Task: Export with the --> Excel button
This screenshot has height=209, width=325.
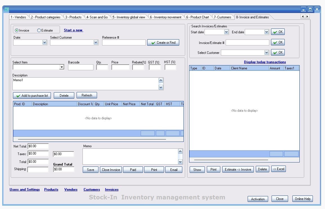Action: [x=279, y=169]
